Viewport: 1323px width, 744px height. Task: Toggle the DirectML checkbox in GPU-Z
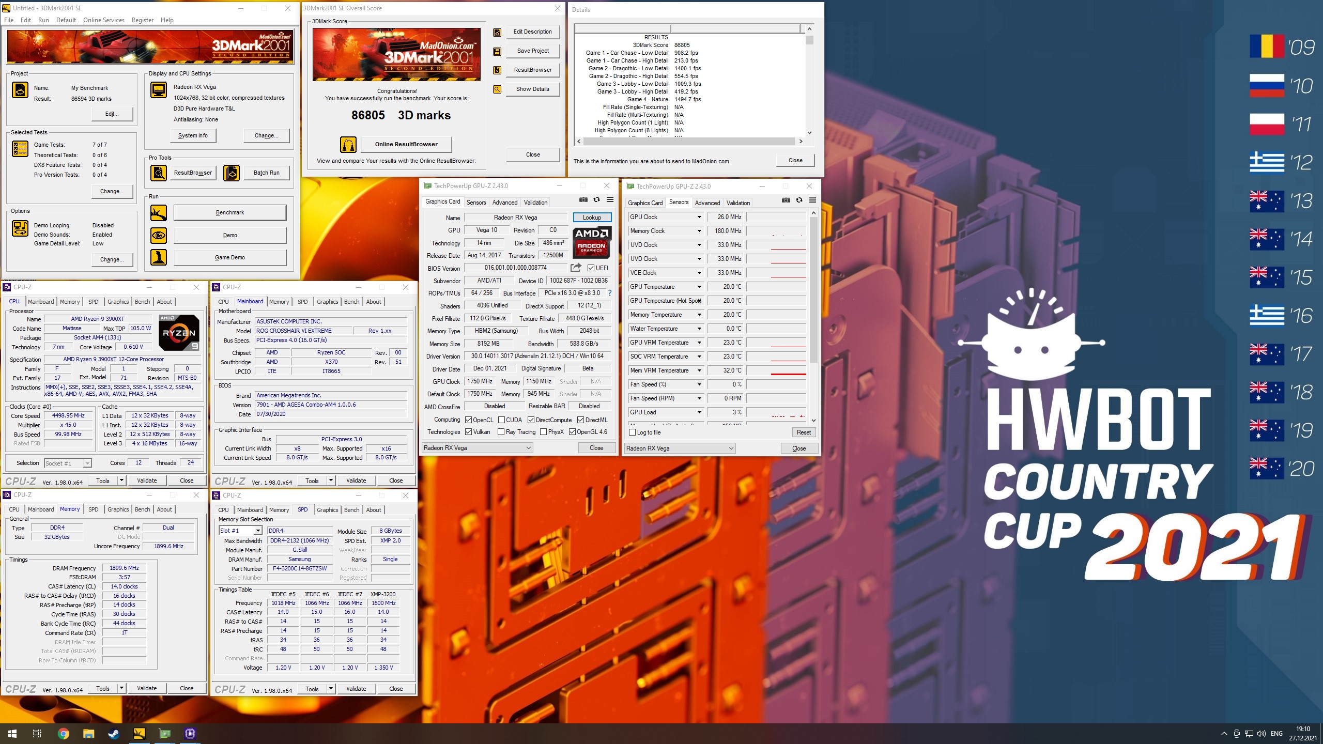pos(580,420)
